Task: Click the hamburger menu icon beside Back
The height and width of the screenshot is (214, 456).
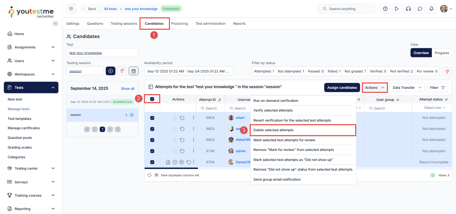Action: click(71, 9)
